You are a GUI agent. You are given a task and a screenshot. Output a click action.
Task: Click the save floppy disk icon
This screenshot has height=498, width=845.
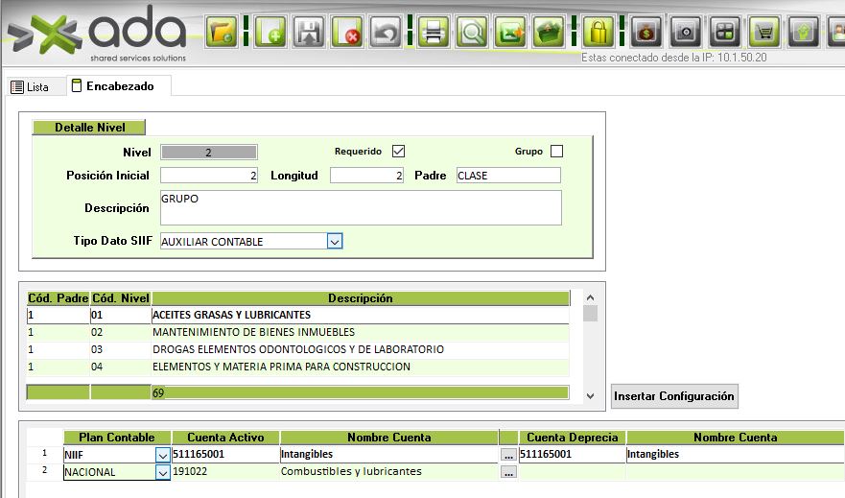click(x=309, y=33)
